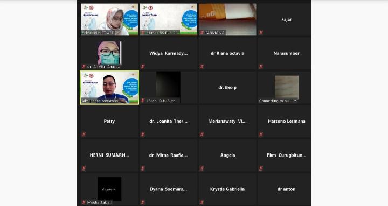The height and width of the screenshot is (206, 388).
Task: Click the 'jaka banca satriawan' name label
Action: tap(100, 101)
